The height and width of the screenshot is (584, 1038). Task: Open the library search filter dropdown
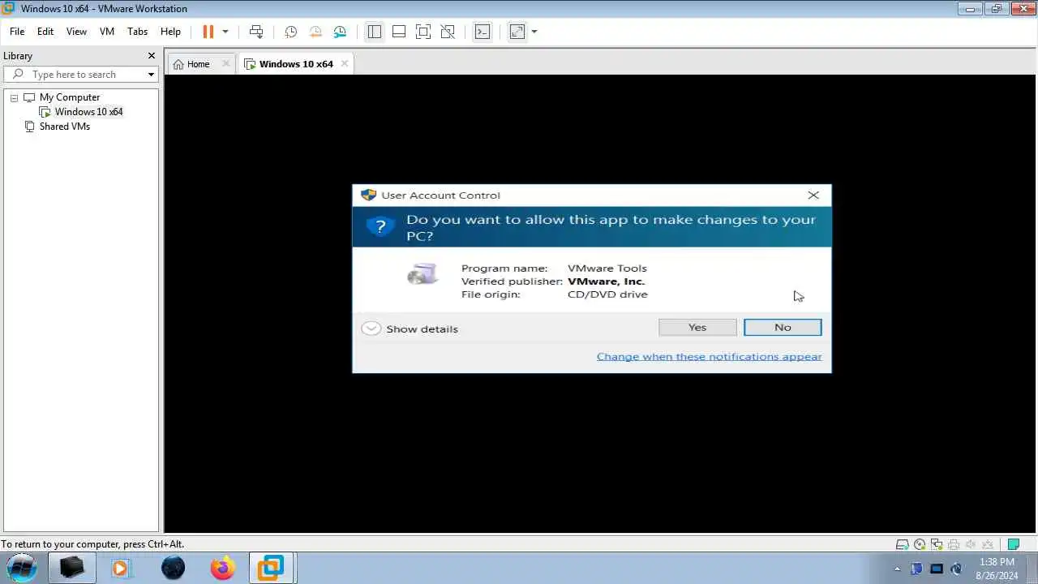151,75
